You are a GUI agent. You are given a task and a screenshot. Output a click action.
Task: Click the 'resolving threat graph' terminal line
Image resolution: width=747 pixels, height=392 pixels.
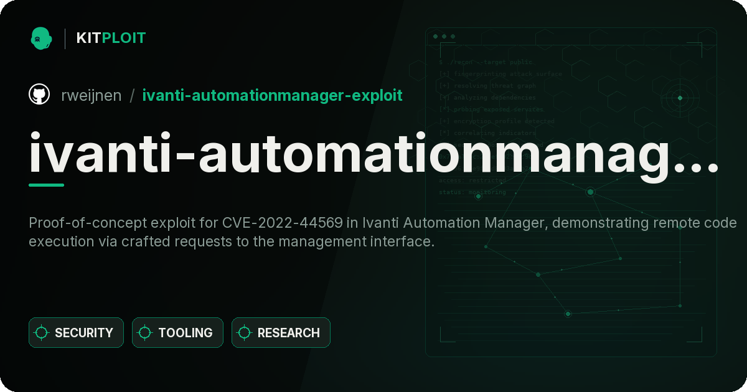pyautogui.click(x=487, y=86)
